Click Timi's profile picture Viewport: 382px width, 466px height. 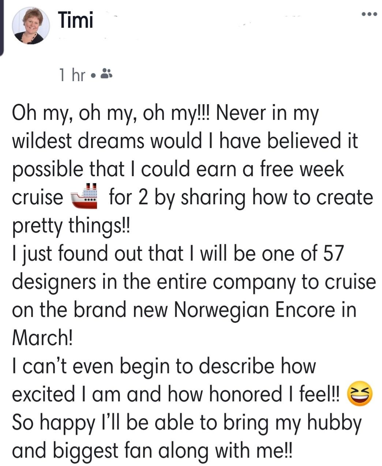[30, 25]
